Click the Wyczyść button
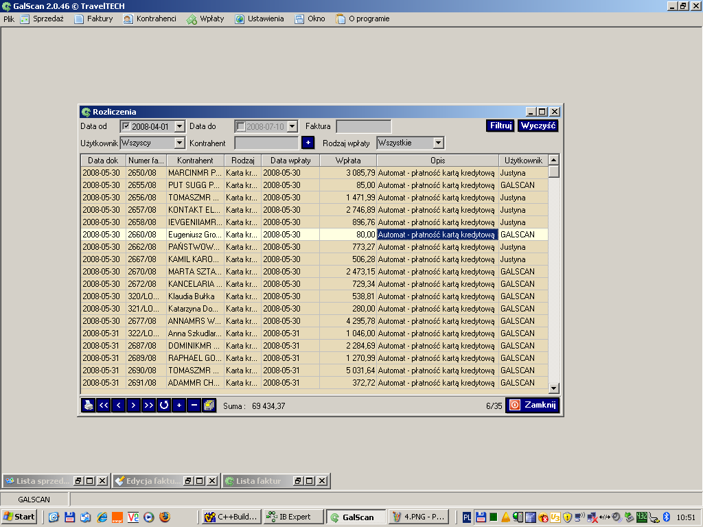Screen dimensions: 703x527 (x=538, y=126)
